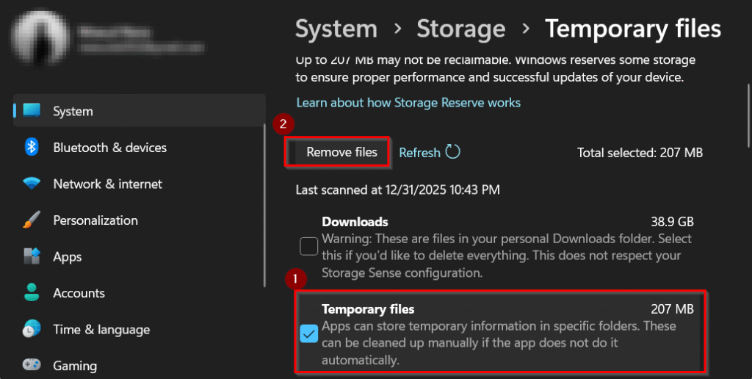Check the Downloads checkbox

(309, 246)
